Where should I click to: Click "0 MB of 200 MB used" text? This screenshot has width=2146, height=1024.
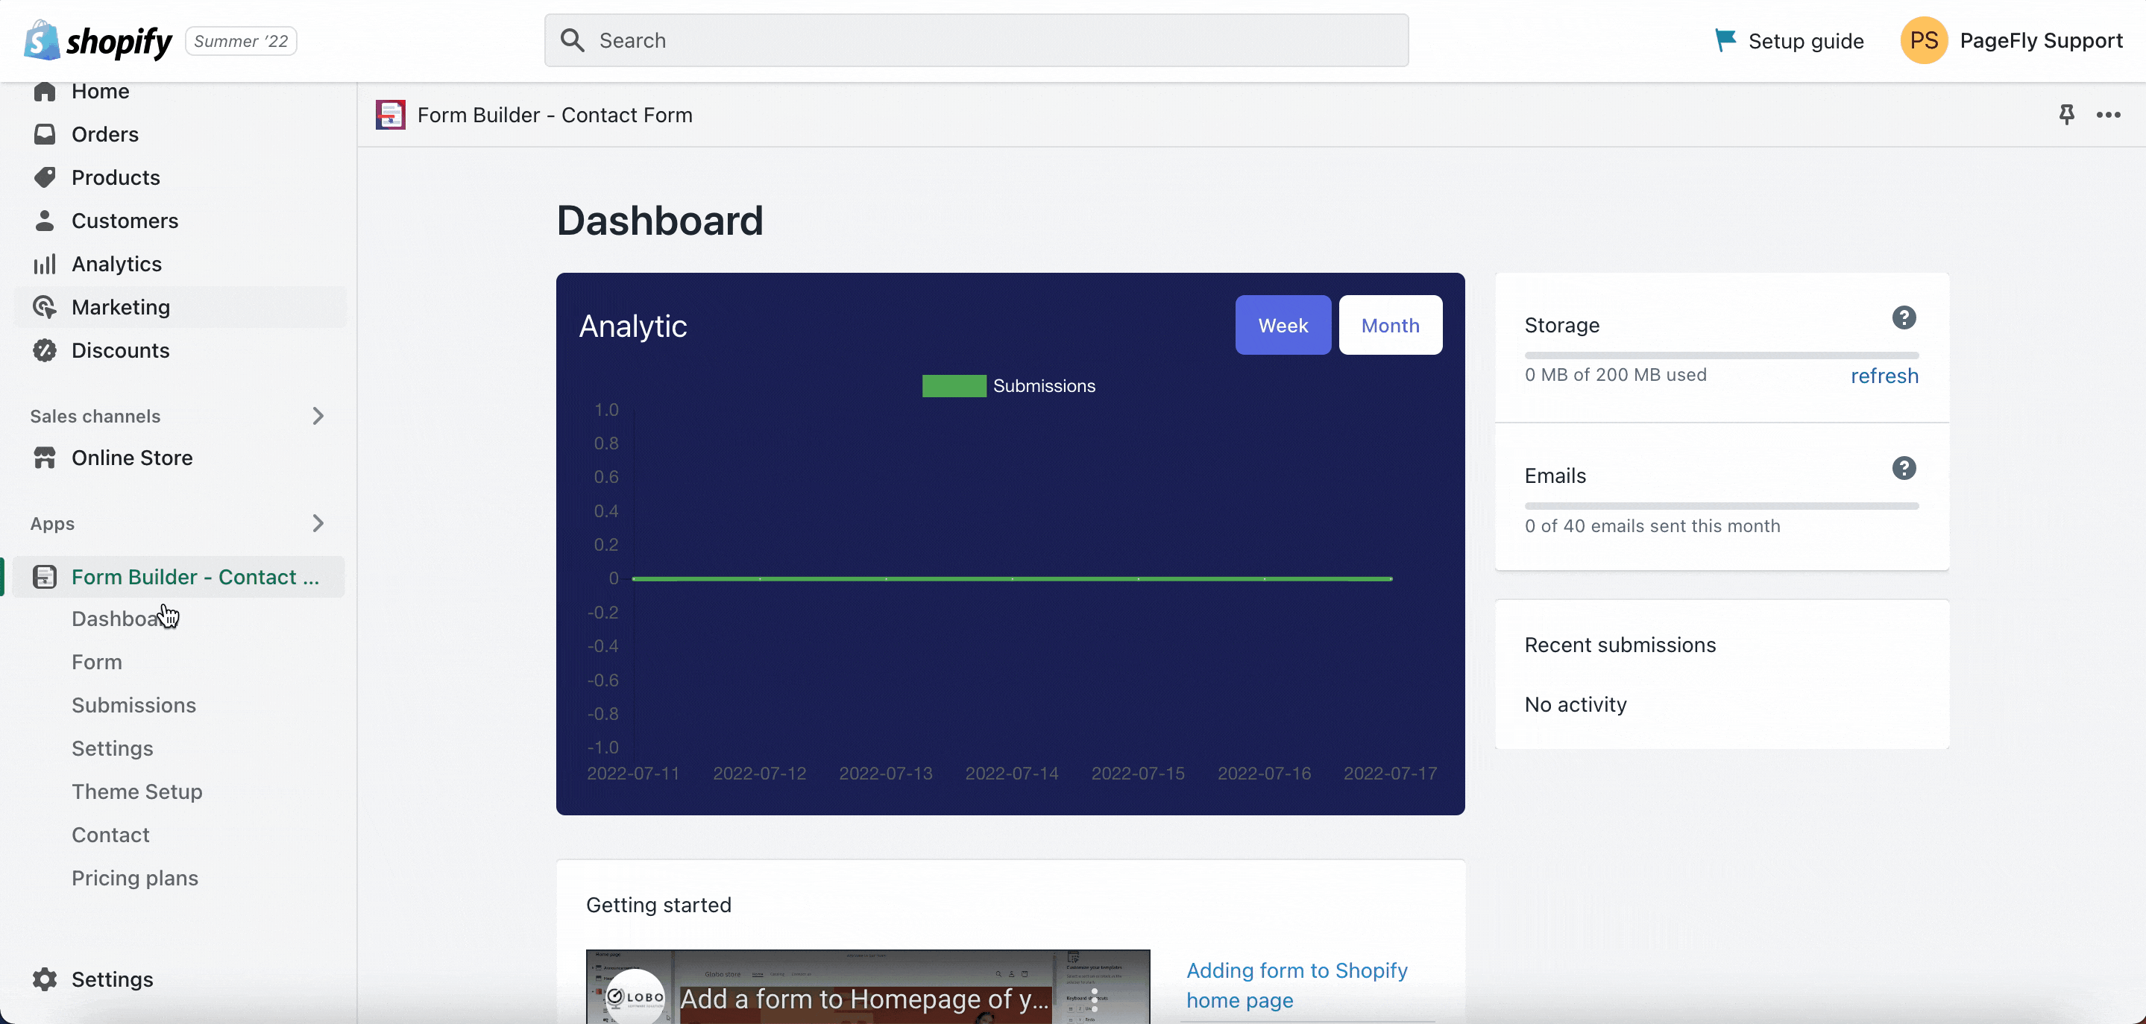point(1615,375)
